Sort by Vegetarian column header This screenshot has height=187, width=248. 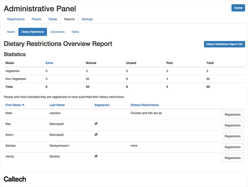[102, 105]
